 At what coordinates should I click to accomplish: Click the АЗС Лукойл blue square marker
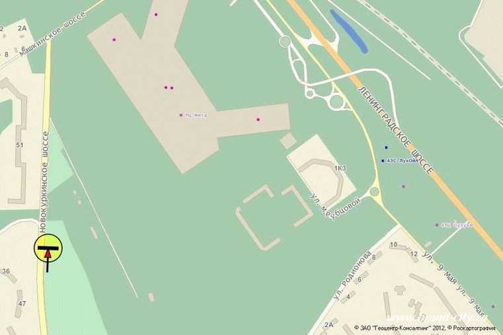coord(383,161)
